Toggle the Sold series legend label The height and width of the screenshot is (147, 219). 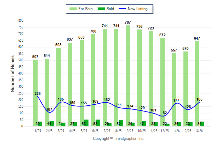coord(111,9)
